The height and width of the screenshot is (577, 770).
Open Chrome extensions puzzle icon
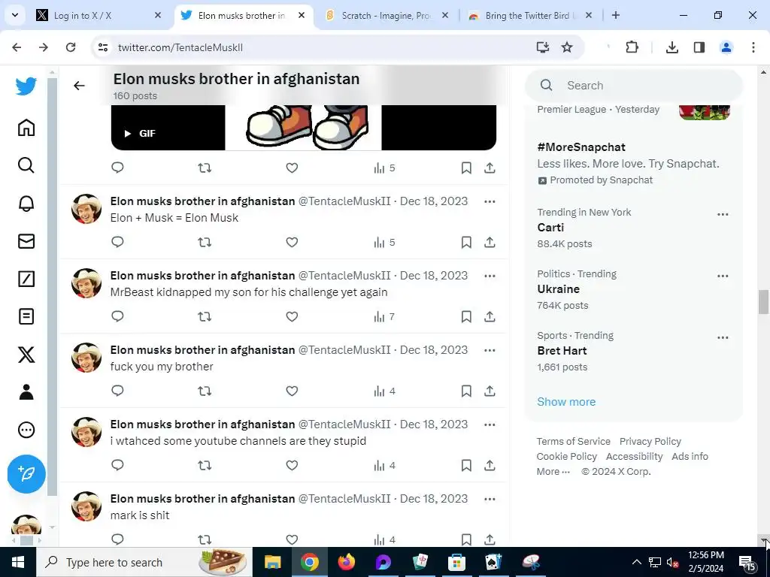click(632, 47)
